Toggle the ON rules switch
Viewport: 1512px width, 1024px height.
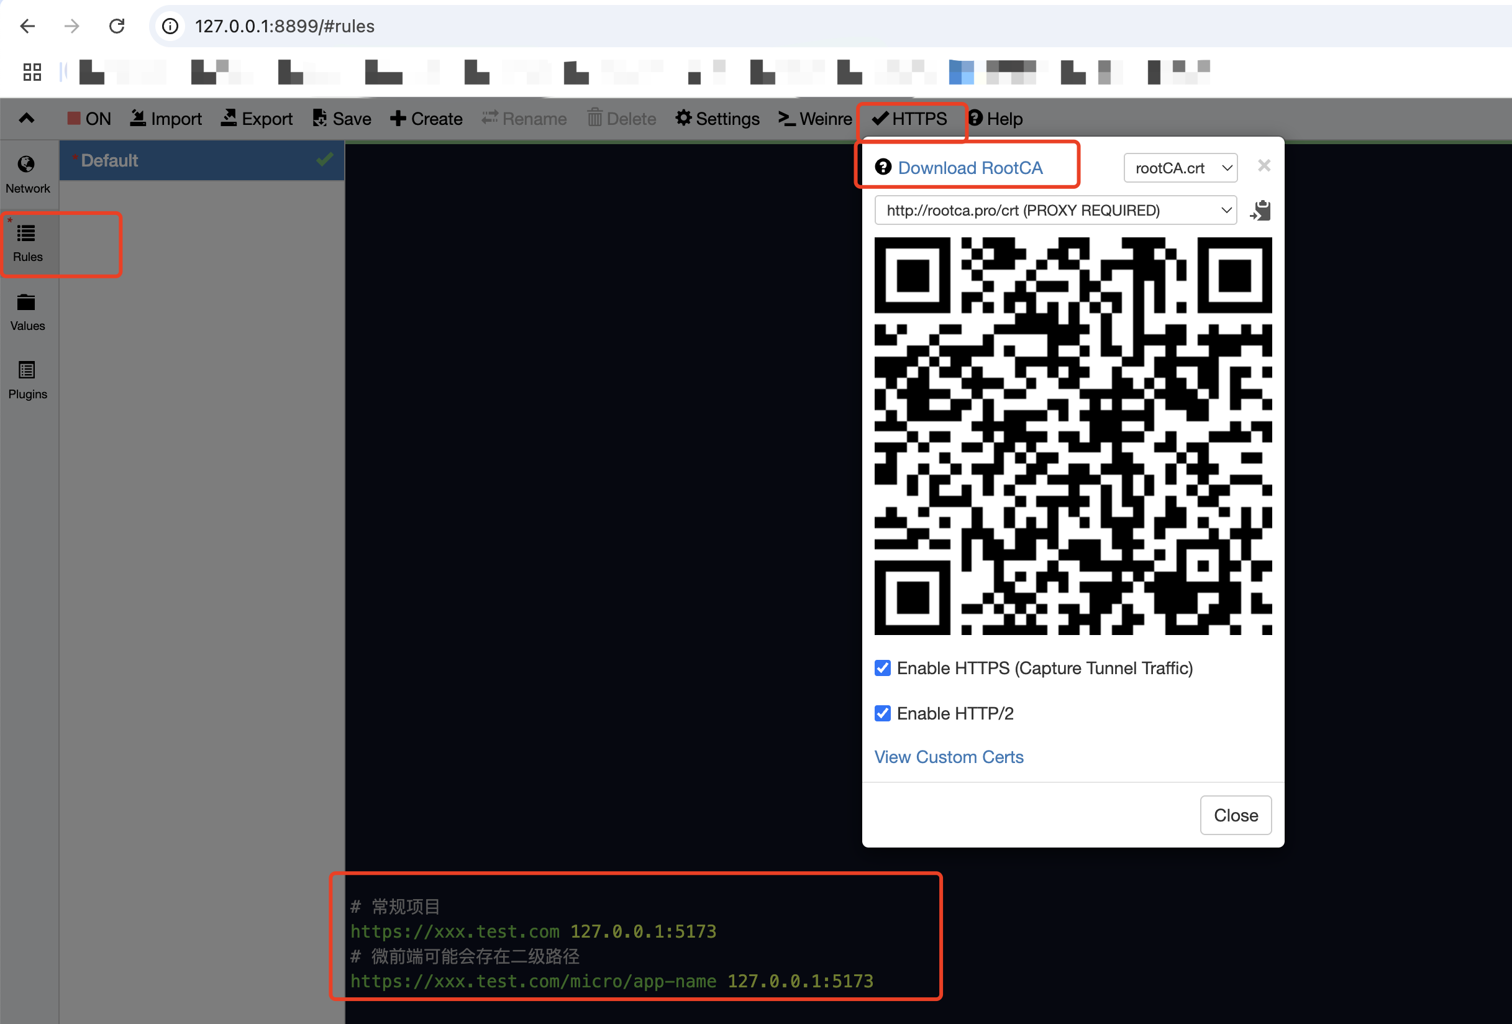pyautogui.click(x=89, y=119)
